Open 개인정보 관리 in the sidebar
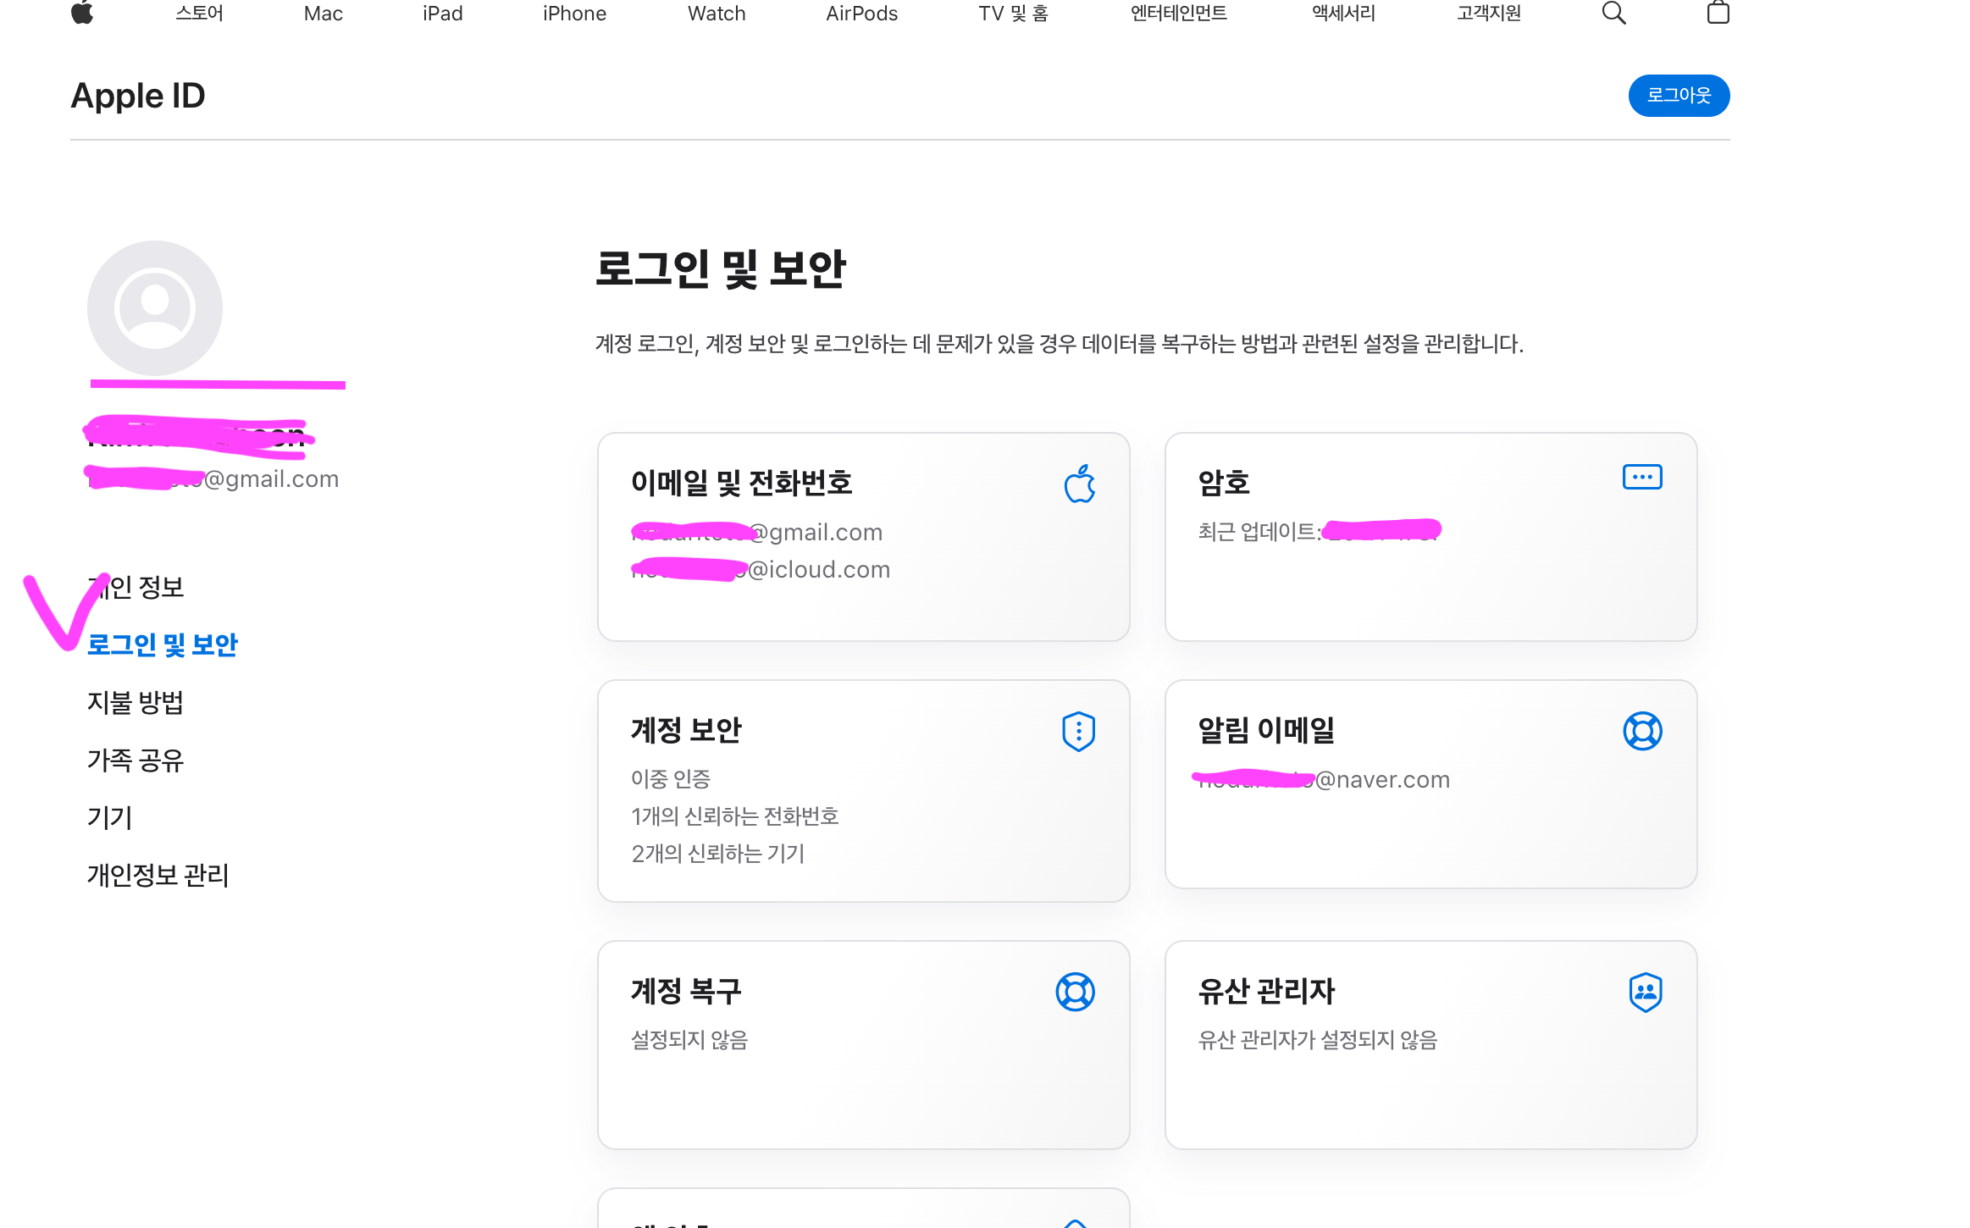The height and width of the screenshot is (1228, 1970). pos(158,875)
